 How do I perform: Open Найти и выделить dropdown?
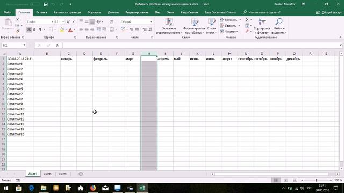pyautogui.click(x=279, y=26)
